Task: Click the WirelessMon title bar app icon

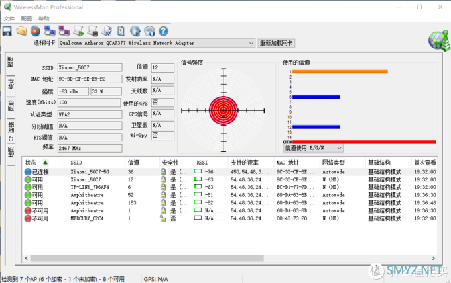Action: click(7, 7)
